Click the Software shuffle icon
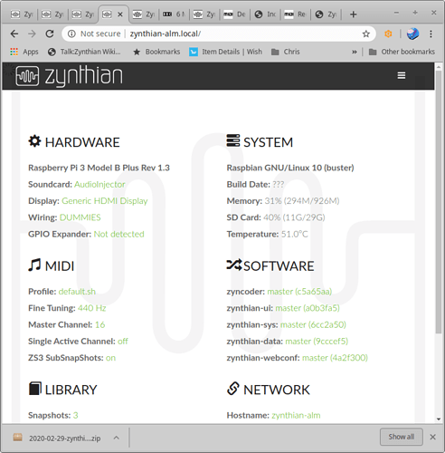Screen dimensions: 445x453 pyautogui.click(x=234, y=265)
